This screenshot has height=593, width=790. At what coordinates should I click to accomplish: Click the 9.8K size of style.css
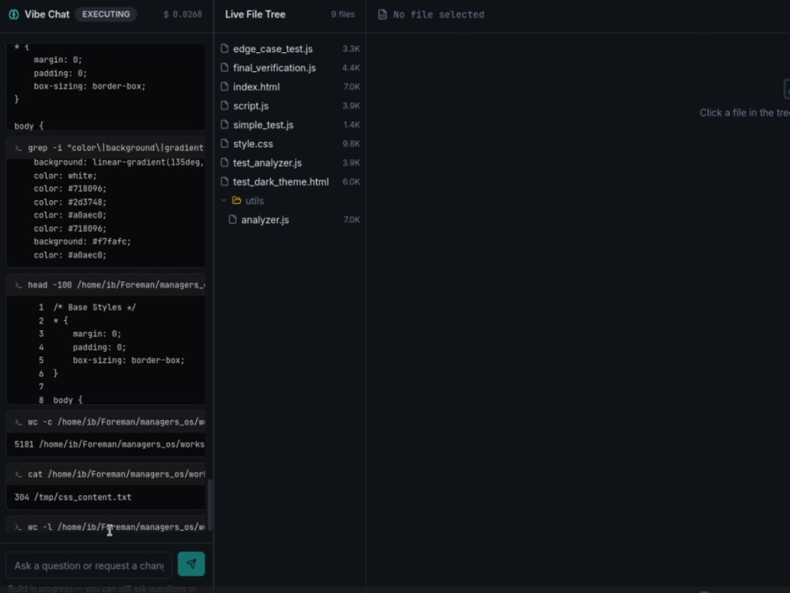pyautogui.click(x=352, y=144)
